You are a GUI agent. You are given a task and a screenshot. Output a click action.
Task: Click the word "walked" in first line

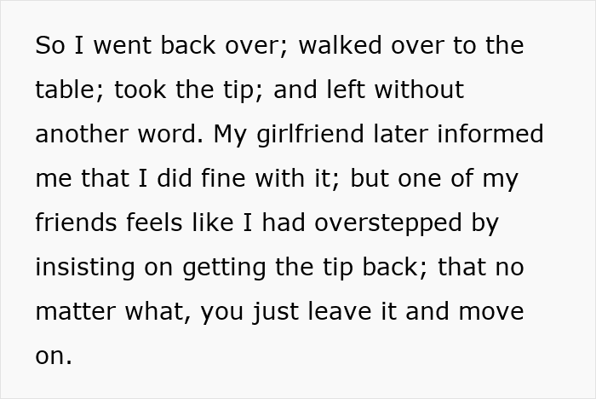pos(341,44)
